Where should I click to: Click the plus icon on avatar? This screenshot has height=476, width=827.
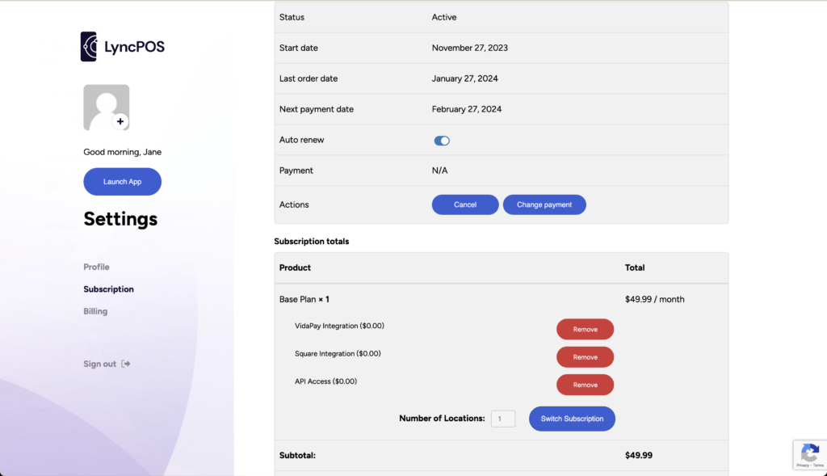pos(120,121)
